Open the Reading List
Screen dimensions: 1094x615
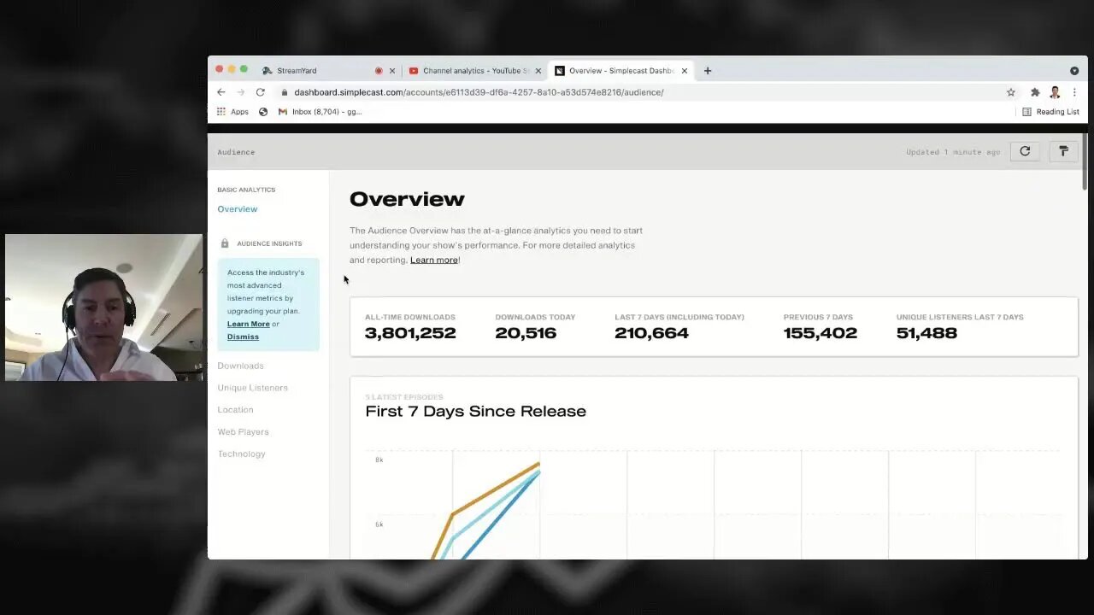pos(1050,112)
